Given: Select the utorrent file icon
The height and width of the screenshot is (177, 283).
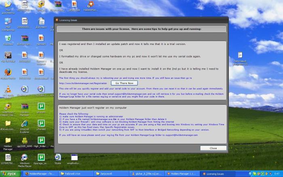Looking at the screenshot, I should point(41,108).
